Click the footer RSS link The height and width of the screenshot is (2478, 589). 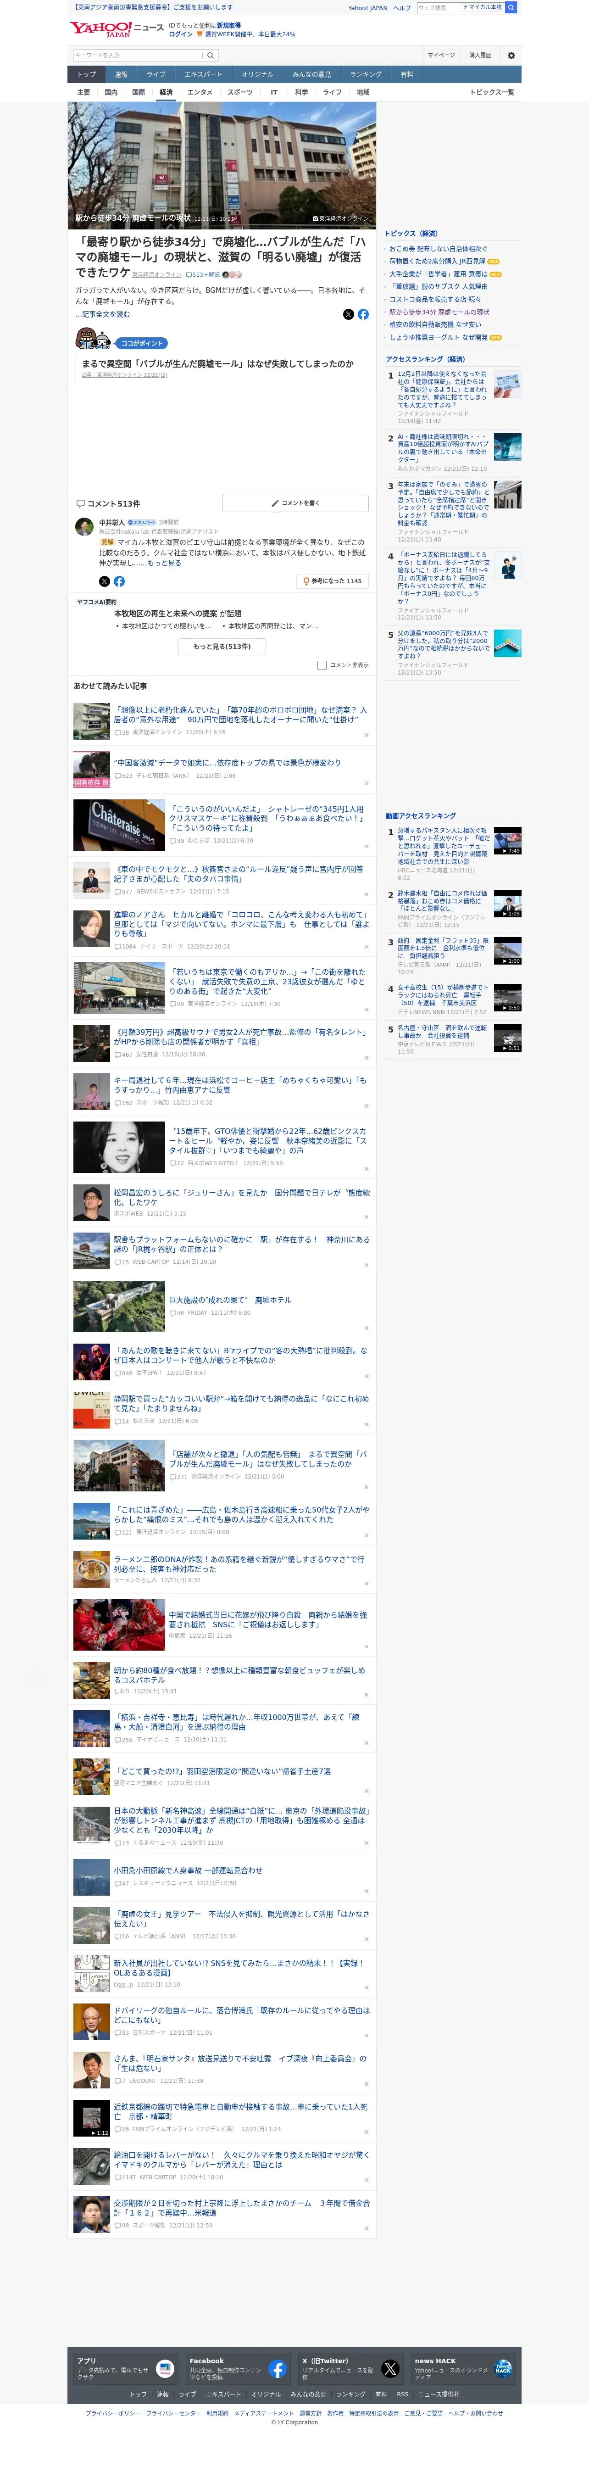coord(403,2394)
